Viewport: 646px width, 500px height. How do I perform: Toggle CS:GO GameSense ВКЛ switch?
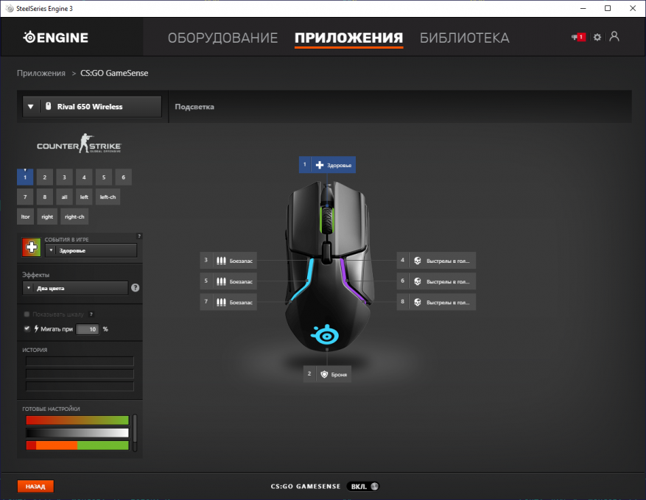363,487
